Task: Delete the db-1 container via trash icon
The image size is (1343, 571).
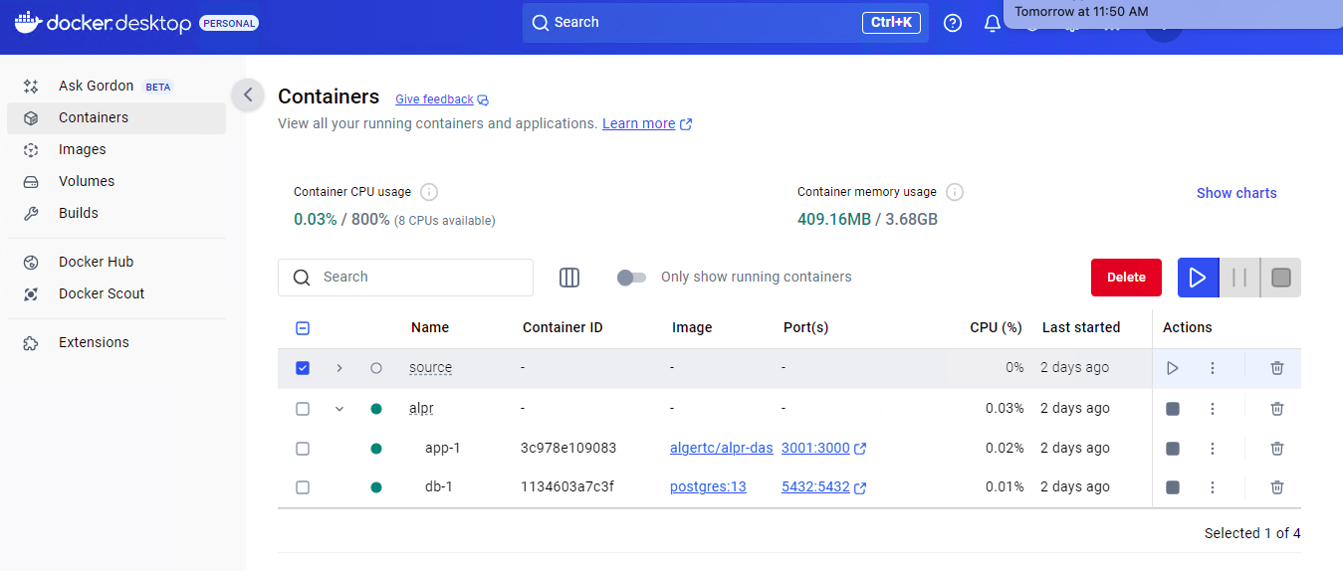Action: pyautogui.click(x=1276, y=487)
